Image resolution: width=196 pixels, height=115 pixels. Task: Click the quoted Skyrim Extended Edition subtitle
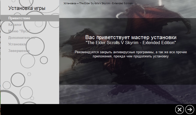[x=131, y=42]
